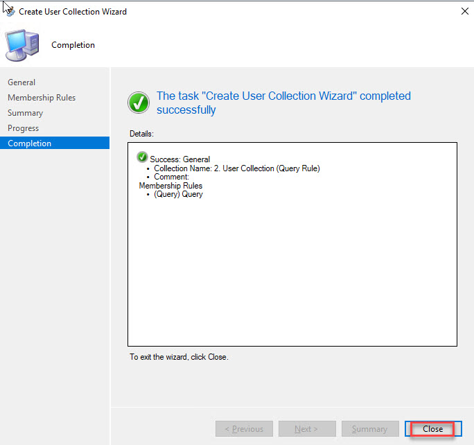474x445 pixels.
Task: Click the Create User Collection Wizard title text
Action: 73,12
